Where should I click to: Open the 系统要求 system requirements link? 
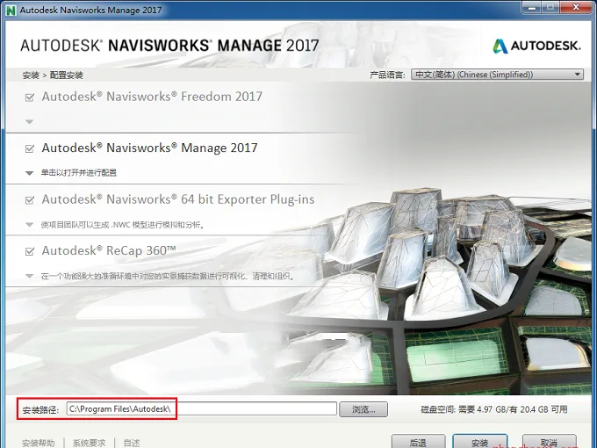89,443
